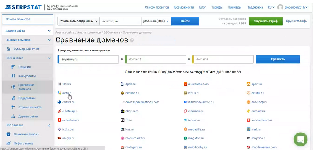Open the green chat support bubble
313x150 pixels.
(x=300, y=139)
